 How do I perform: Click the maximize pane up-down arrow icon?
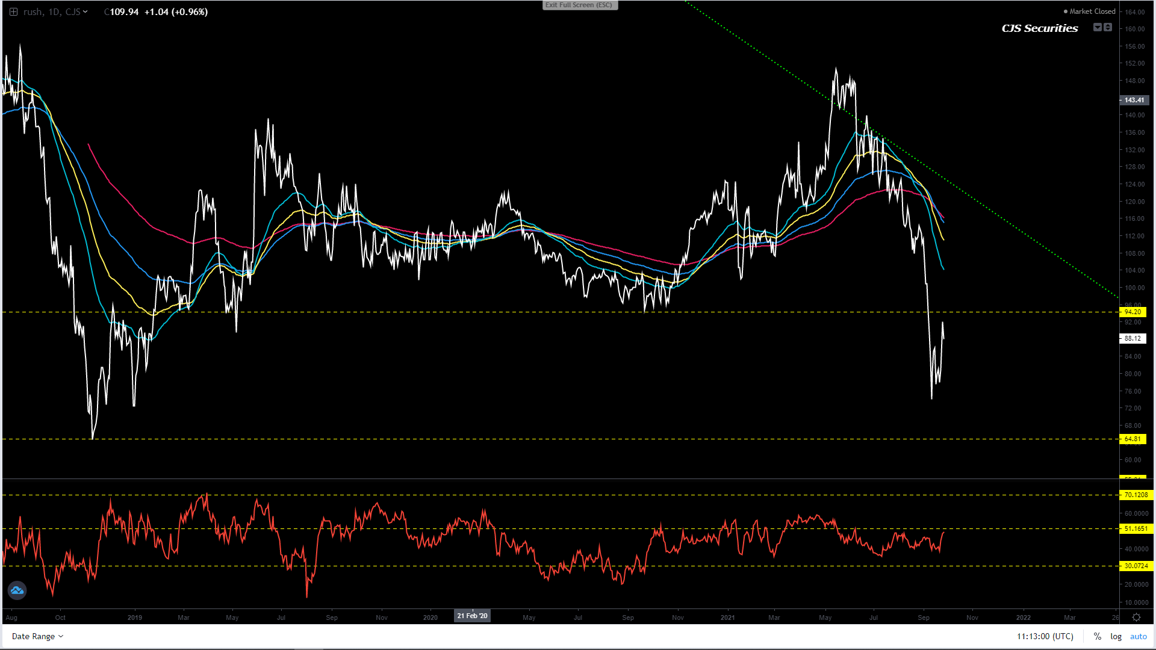1108,27
